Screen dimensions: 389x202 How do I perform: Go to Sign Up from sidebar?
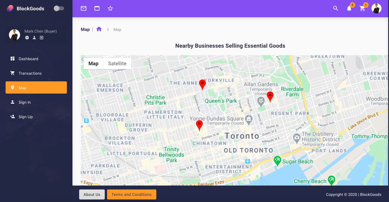36,117
